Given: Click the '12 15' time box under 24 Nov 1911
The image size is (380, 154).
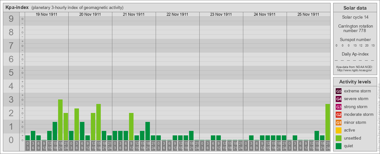Looking at the screenshot, I should click(x=268, y=146).
